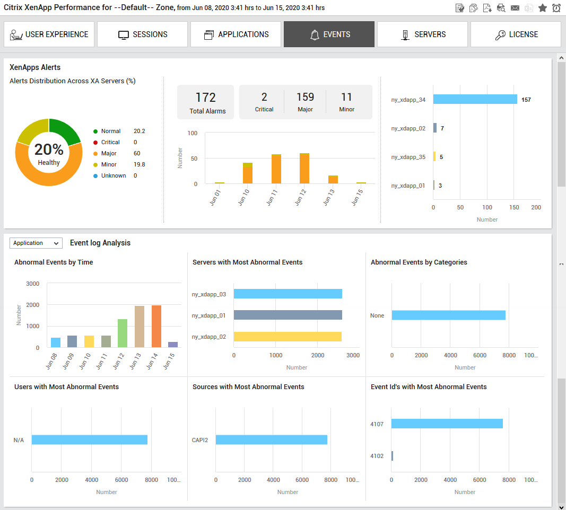Image resolution: width=566 pixels, height=510 pixels.
Task: Click the 172 Total Alarms tile
Action: pyautogui.click(x=205, y=102)
